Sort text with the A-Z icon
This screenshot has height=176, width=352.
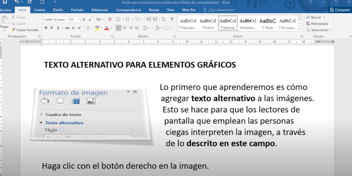(164, 19)
